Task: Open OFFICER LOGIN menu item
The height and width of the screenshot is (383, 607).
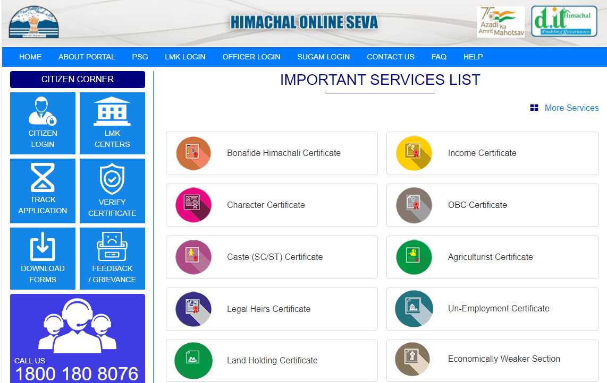Action: point(251,57)
